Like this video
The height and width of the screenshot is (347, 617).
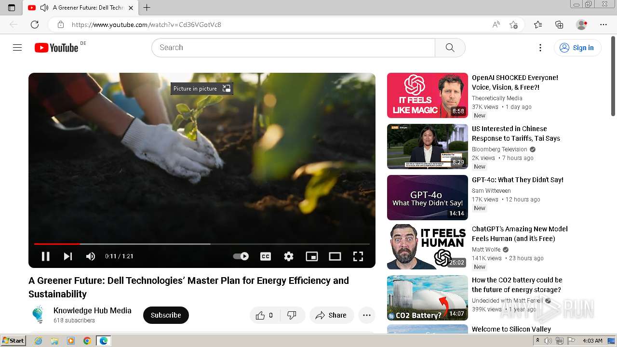(264, 315)
